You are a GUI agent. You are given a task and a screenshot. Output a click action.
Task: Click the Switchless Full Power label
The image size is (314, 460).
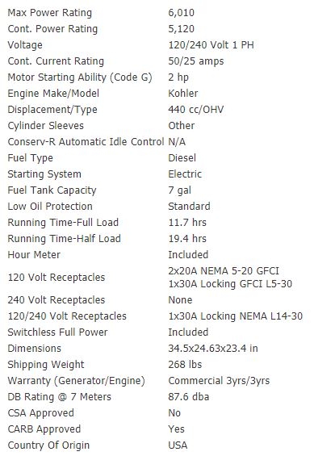57,332
